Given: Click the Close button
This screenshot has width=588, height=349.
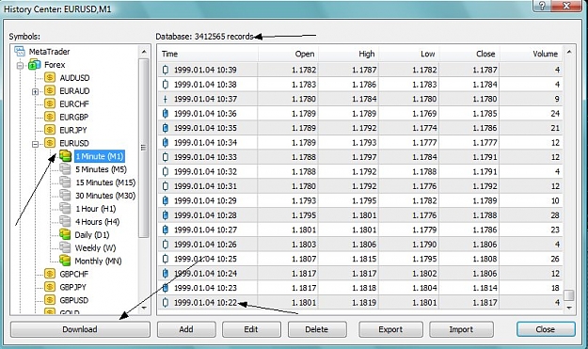Looking at the screenshot, I should [x=546, y=329].
